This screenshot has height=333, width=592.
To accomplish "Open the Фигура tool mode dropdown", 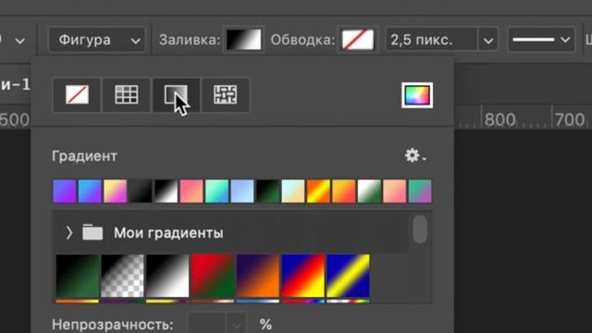I will [x=97, y=40].
